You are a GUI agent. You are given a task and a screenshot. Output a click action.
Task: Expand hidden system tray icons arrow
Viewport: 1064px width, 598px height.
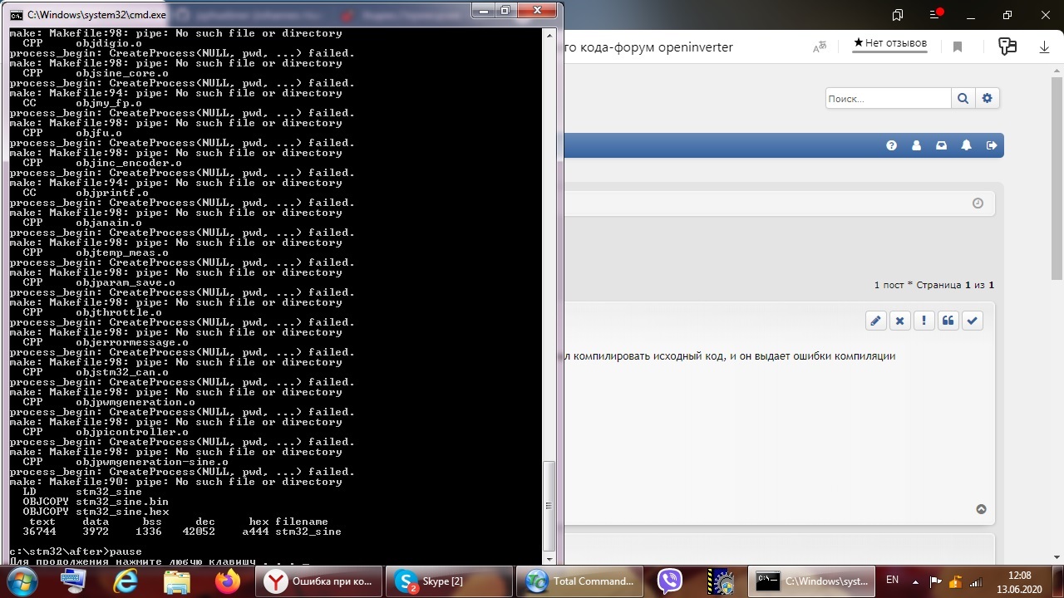point(916,581)
